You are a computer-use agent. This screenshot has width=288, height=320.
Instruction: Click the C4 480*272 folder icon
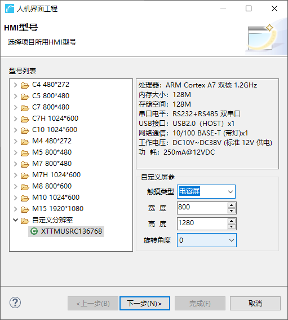point(25,85)
